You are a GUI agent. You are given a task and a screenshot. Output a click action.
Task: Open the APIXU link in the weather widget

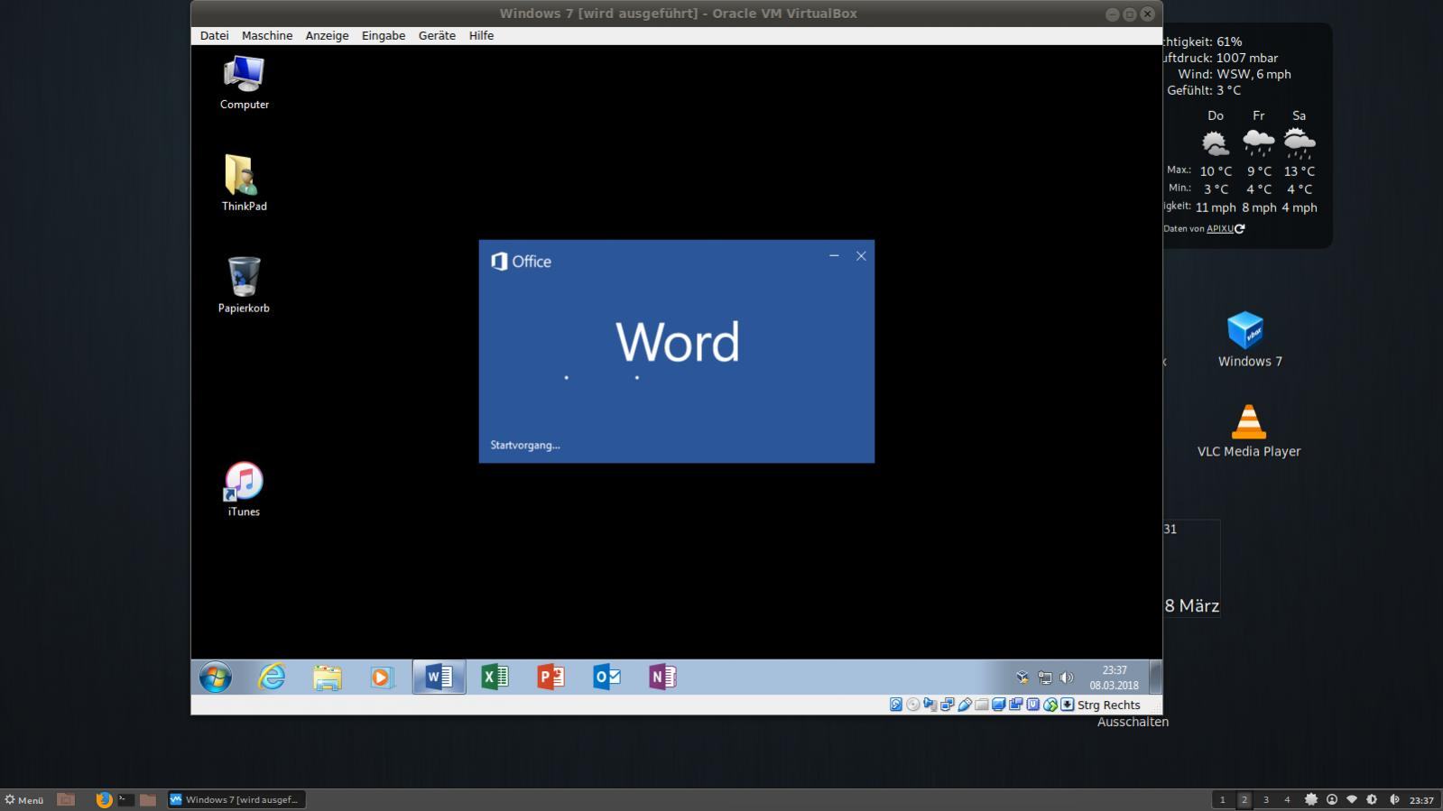(1219, 229)
